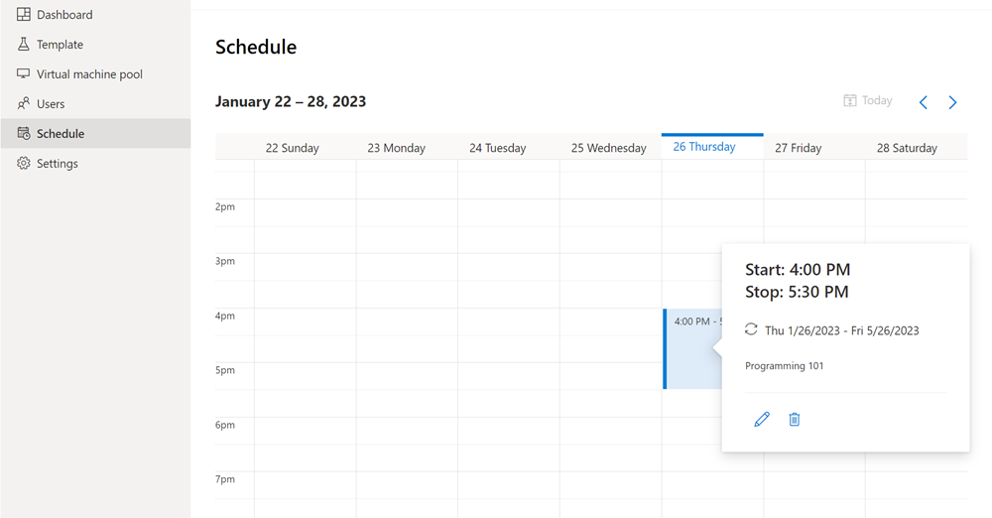This screenshot has width=992, height=518.
Task: Jump to Today in the calendar
Action: (868, 100)
